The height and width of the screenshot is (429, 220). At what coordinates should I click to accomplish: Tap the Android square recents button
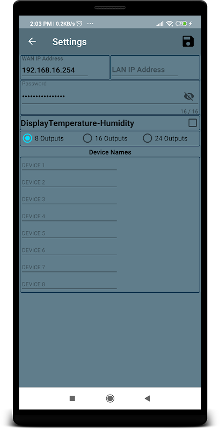click(x=72, y=398)
